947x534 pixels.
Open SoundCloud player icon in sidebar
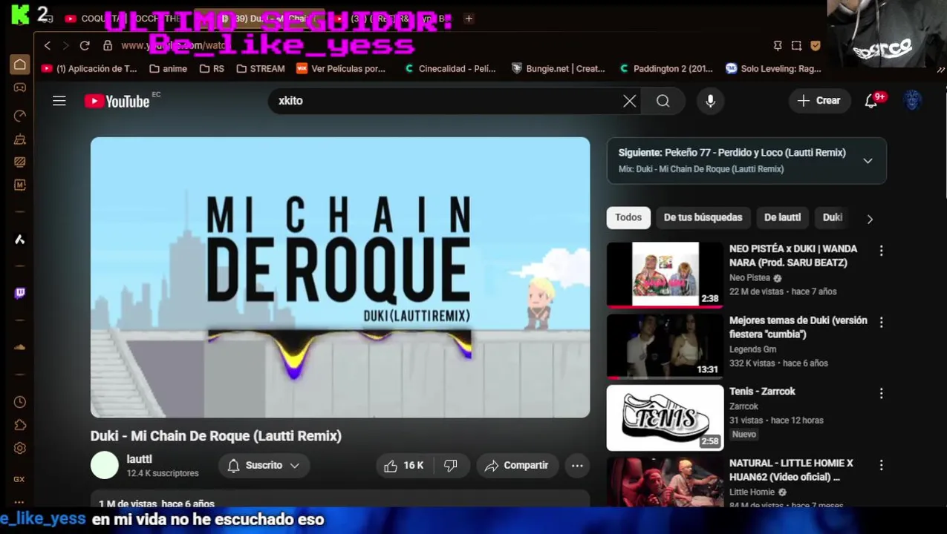click(20, 347)
